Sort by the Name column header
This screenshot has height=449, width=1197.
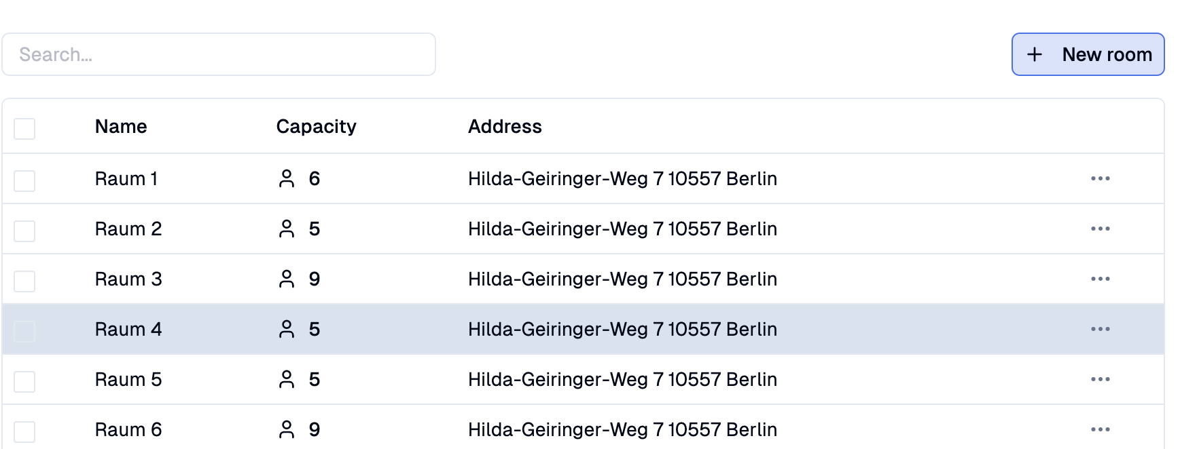click(121, 126)
